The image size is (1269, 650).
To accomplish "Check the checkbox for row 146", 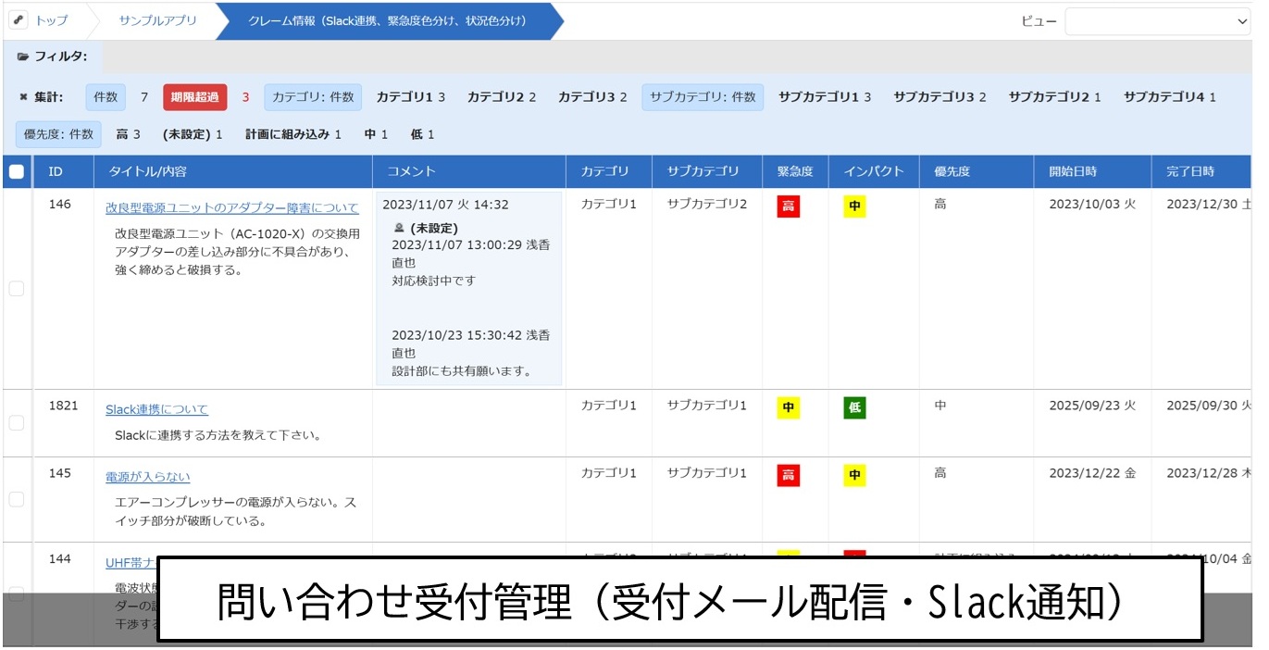I will [x=17, y=289].
